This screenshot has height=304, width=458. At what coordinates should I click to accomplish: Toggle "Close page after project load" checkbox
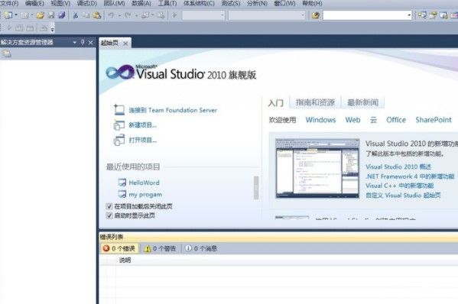(109, 206)
